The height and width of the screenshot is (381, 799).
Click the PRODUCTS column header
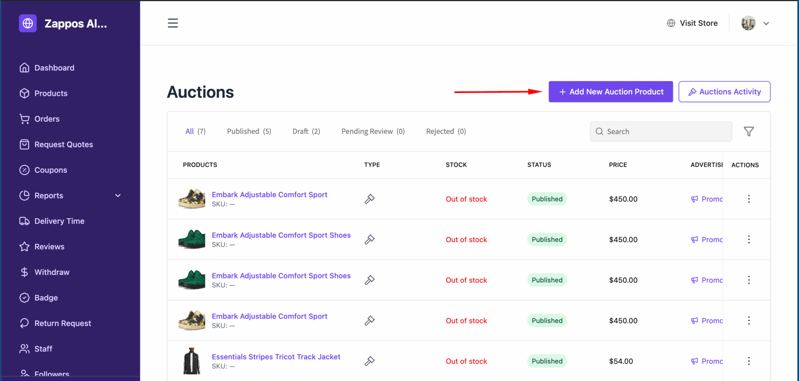click(x=200, y=165)
